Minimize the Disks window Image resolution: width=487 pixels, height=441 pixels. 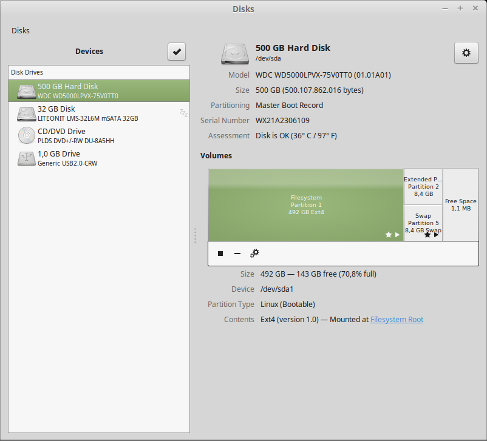pos(445,8)
